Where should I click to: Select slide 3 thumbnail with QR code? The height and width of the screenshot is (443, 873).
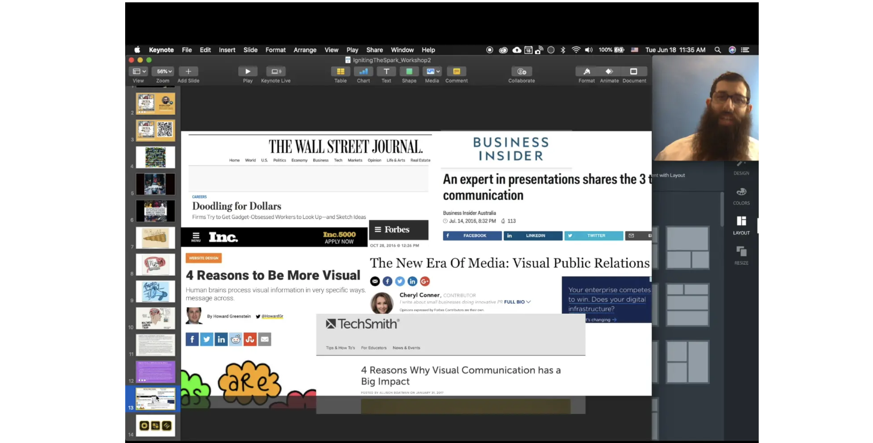(x=155, y=130)
